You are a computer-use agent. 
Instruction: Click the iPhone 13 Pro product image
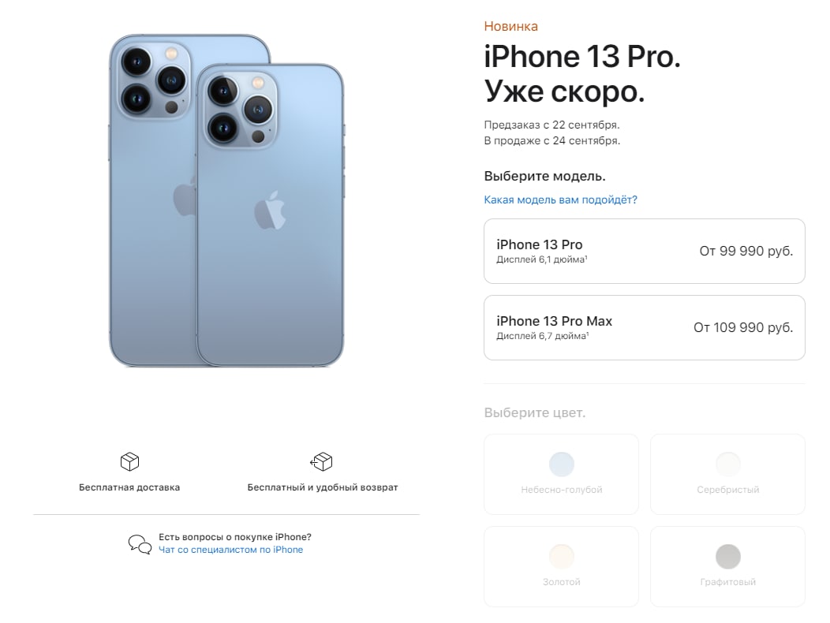pos(226,200)
